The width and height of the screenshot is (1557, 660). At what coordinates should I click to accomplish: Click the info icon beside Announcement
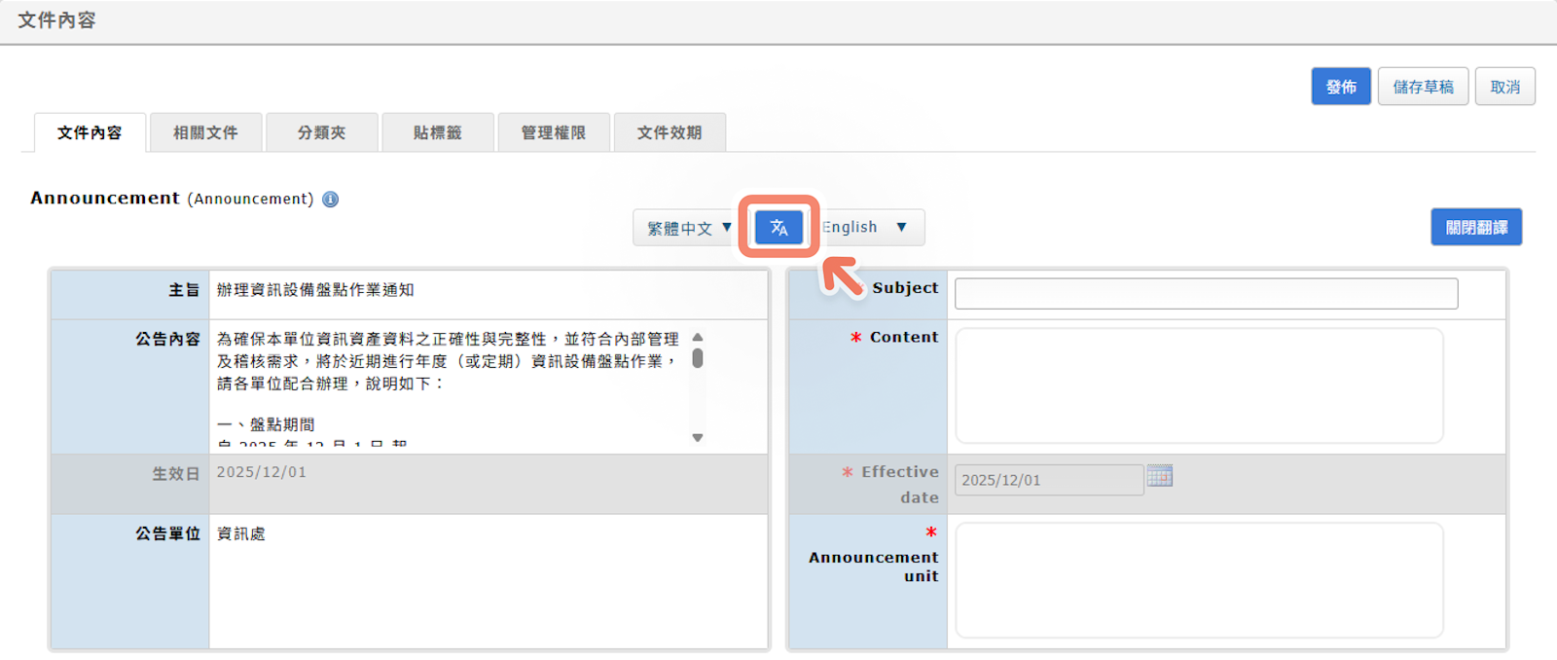[x=331, y=200]
